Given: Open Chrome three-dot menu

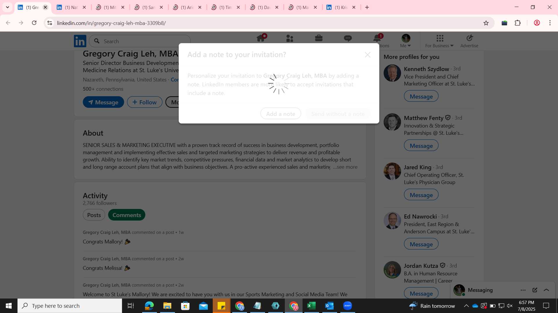Looking at the screenshot, I should (x=550, y=23).
